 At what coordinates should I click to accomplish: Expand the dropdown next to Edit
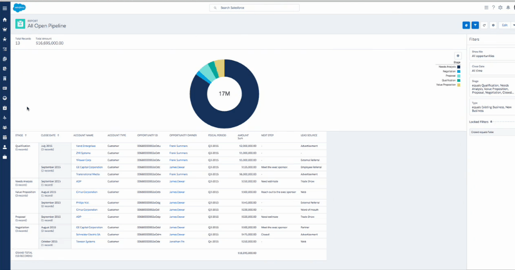[513, 25]
